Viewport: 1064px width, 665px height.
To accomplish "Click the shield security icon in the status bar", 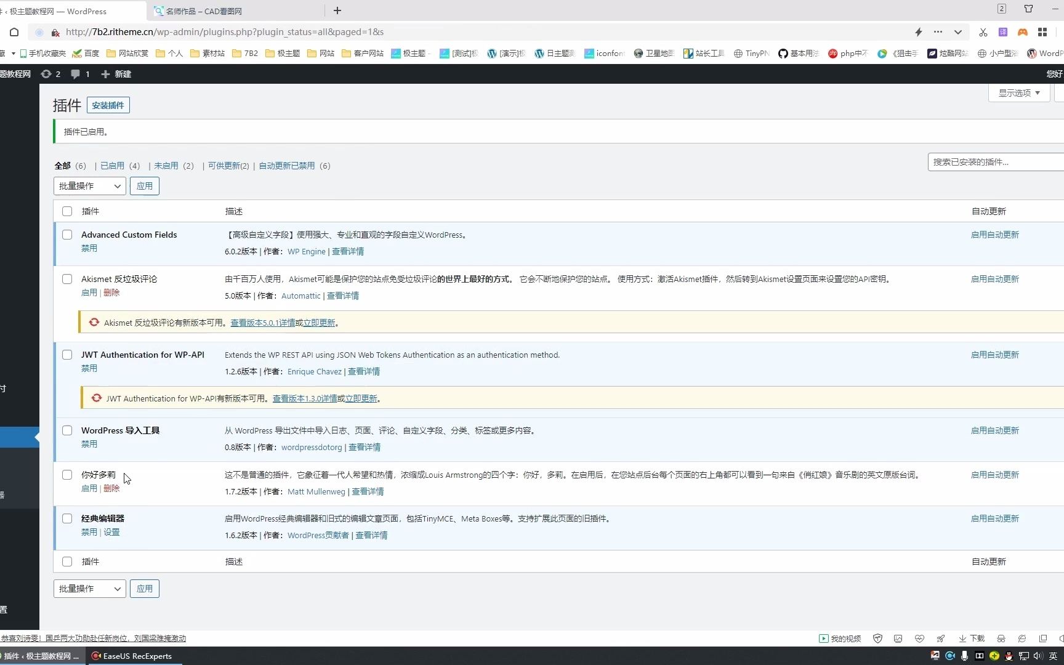I will coord(877,639).
